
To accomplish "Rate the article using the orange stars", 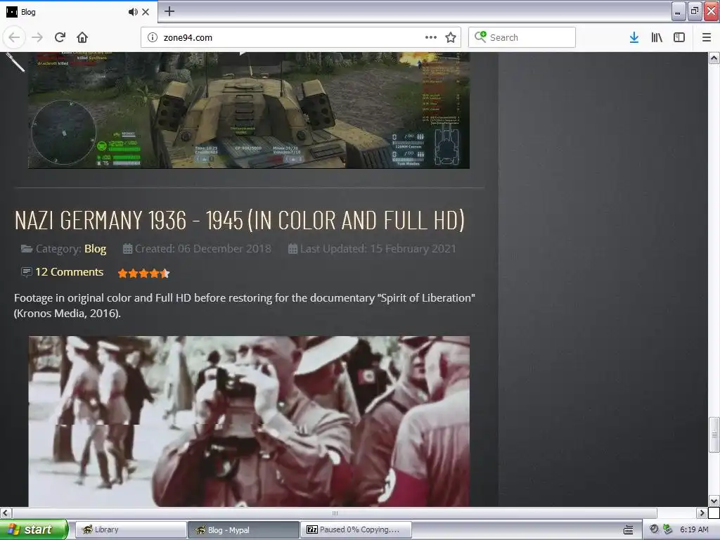I will click(x=143, y=274).
